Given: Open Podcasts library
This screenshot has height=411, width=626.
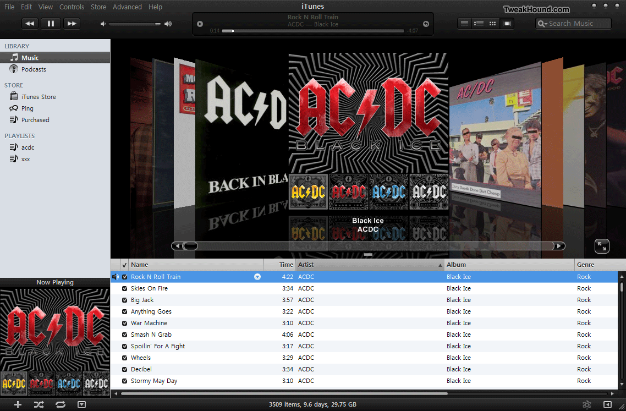Looking at the screenshot, I should (x=55, y=69).
